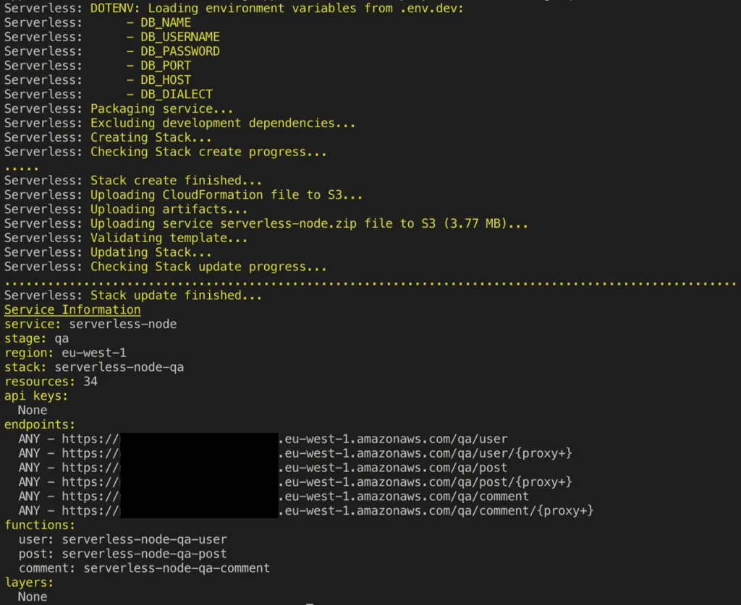The image size is (741, 605).
Task: Open the /qa/post endpoint link
Action: (x=394, y=468)
